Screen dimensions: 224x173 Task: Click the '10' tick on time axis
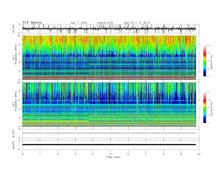199,154
